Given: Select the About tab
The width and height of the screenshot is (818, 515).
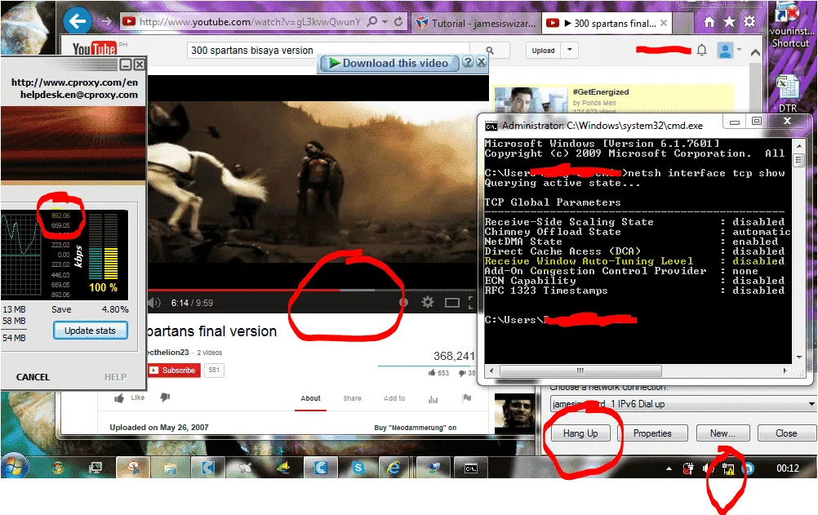Looking at the screenshot, I should [310, 398].
